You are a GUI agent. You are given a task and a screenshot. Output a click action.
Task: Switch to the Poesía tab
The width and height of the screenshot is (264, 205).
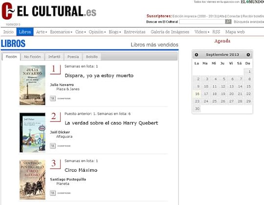[x=73, y=57]
